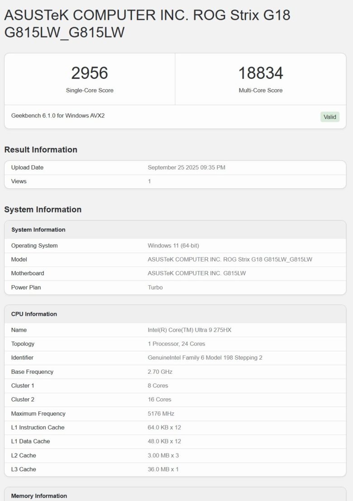Screen dimensions: 353x501
Task: Click the L3 Cache label
Action: coord(24,469)
